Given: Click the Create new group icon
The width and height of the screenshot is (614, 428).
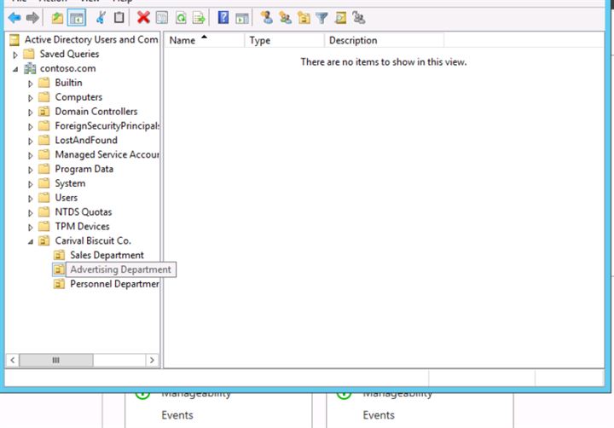Looking at the screenshot, I should click(x=285, y=17).
